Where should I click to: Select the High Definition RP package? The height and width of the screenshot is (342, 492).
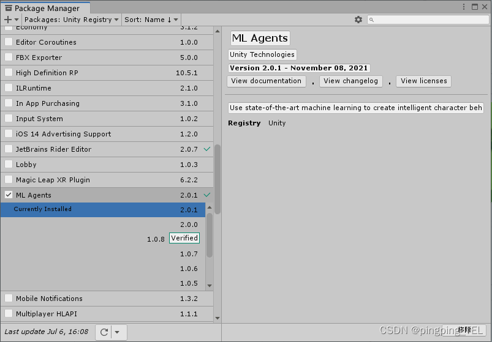pos(107,73)
